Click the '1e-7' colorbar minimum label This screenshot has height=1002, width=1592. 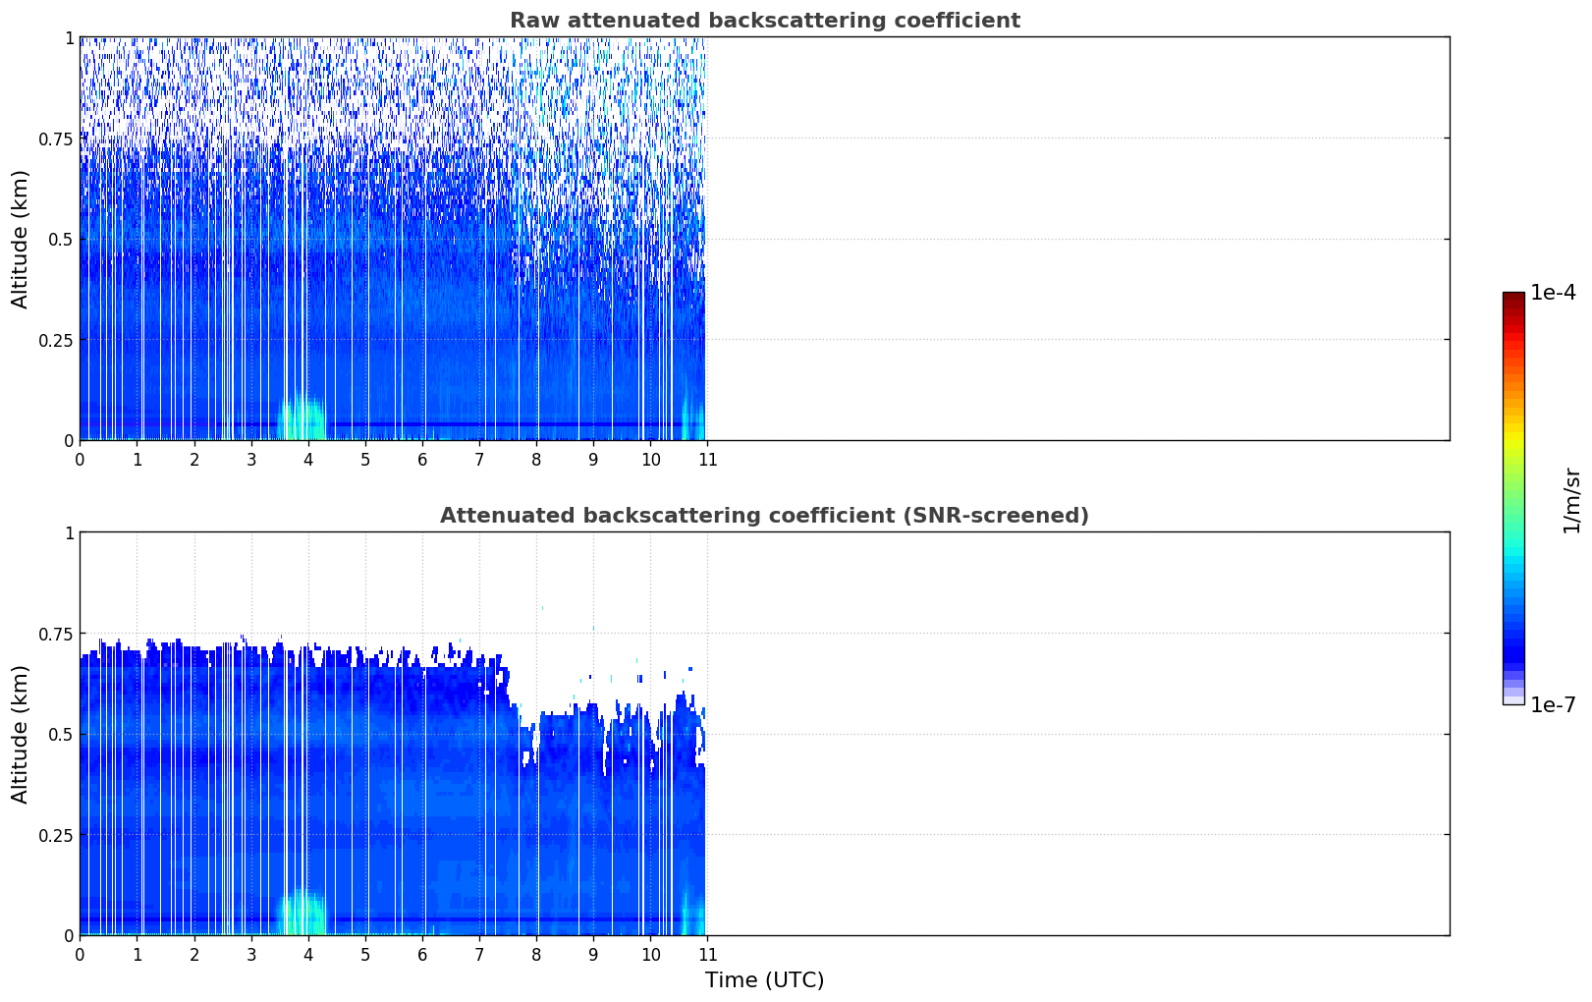[1553, 705]
